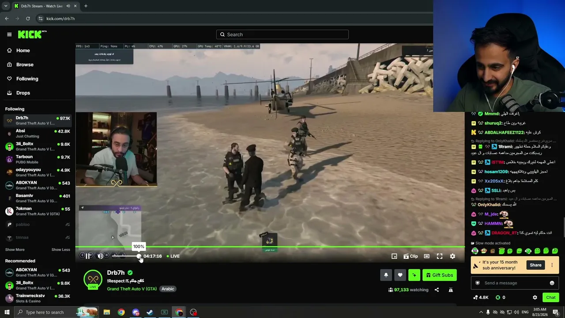Focus the Send a message field
This screenshot has width=565, height=318.
click(x=515, y=283)
